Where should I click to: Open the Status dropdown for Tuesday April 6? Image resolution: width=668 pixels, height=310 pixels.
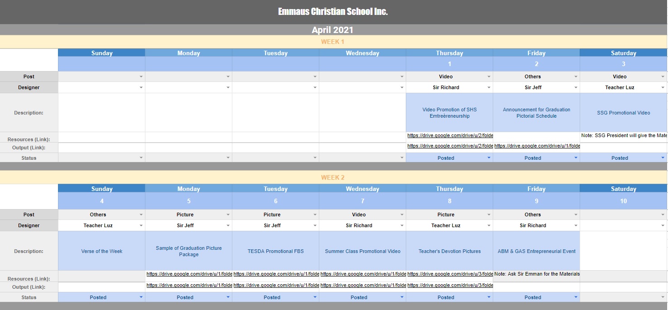315,297
